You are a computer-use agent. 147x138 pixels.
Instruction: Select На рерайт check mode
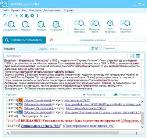(56, 26)
